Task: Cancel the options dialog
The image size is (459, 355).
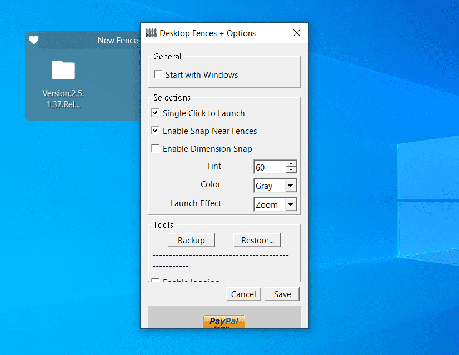Action: pyautogui.click(x=243, y=294)
